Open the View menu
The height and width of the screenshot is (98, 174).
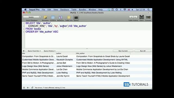tap(55, 10)
